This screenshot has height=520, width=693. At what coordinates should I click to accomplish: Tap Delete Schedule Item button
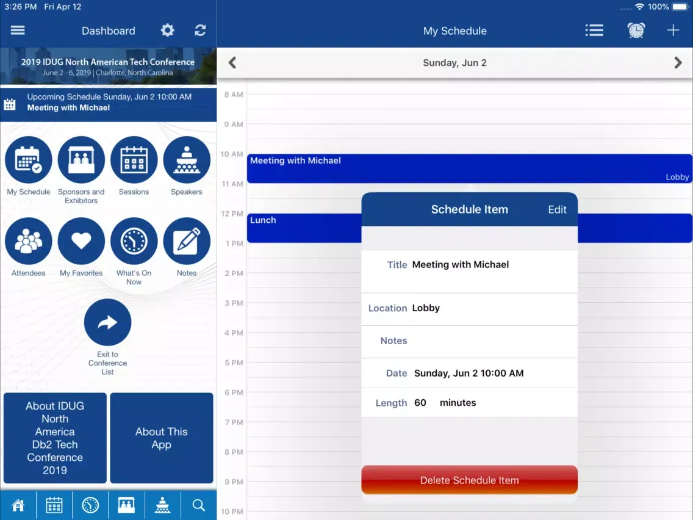point(469,480)
